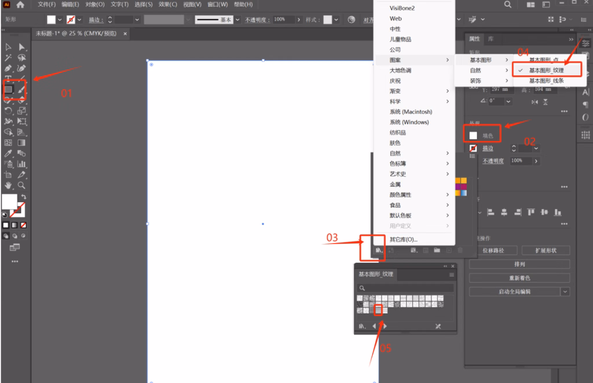This screenshot has width=593, height=383.
Task: Pick the Free Transform tool
Action: click(21, 121)
